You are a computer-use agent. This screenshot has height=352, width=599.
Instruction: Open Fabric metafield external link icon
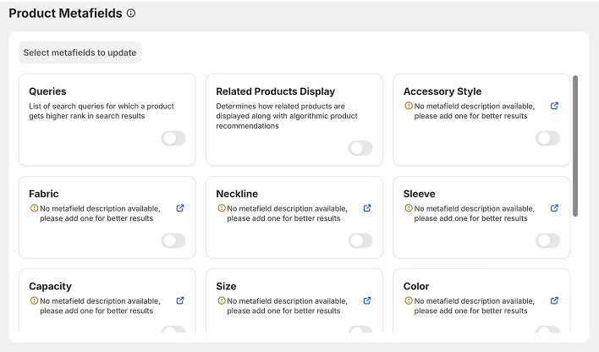pyautogui.click(x=180, y=208)
